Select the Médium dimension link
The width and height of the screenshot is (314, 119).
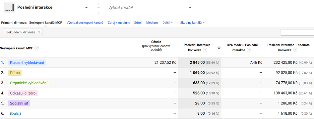[x=152, y=23]
